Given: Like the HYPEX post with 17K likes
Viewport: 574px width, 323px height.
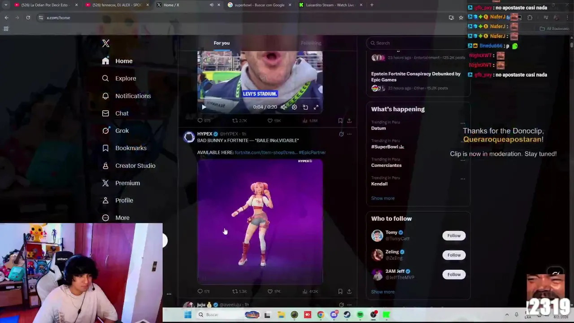Looking at the screenshot, I should coord(274,292).
